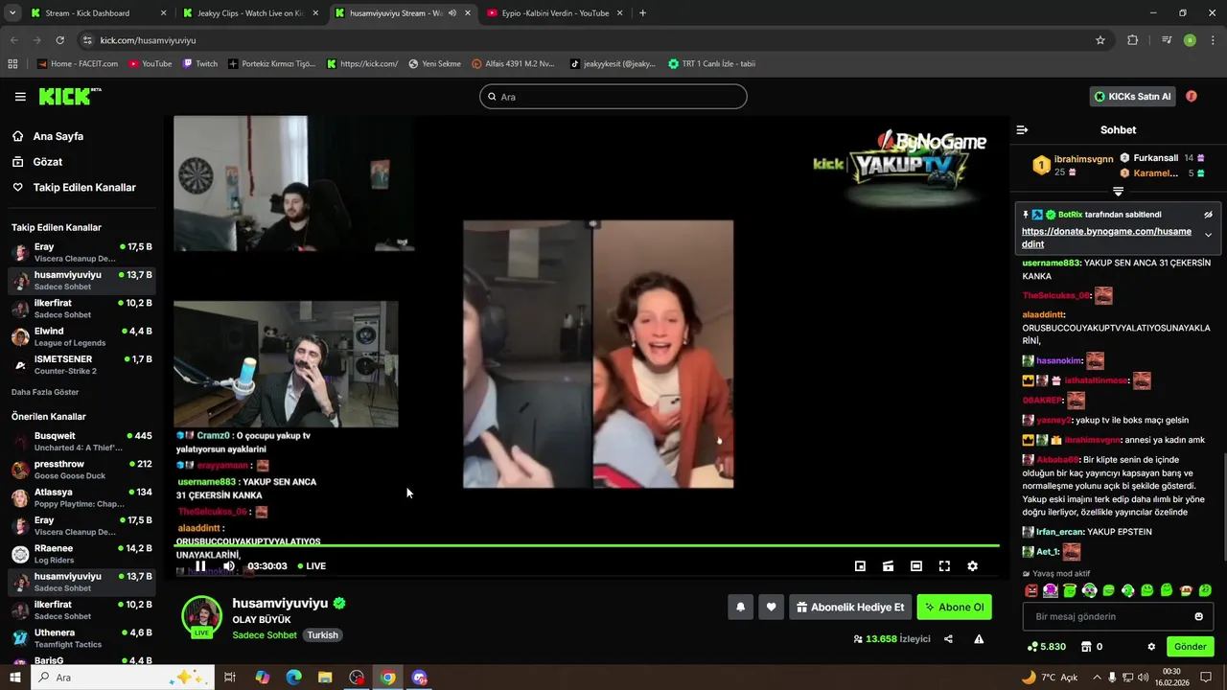Image resolution: width=1227 pixels, height=690 pixels.
Task: Click the Ara search box
Action: tap(613, 97)
